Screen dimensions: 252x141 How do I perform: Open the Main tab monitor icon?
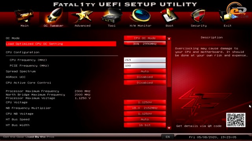[24, 16]
